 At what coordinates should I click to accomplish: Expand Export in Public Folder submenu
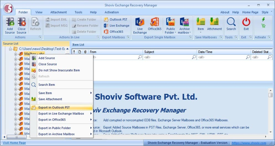point(61,128)
